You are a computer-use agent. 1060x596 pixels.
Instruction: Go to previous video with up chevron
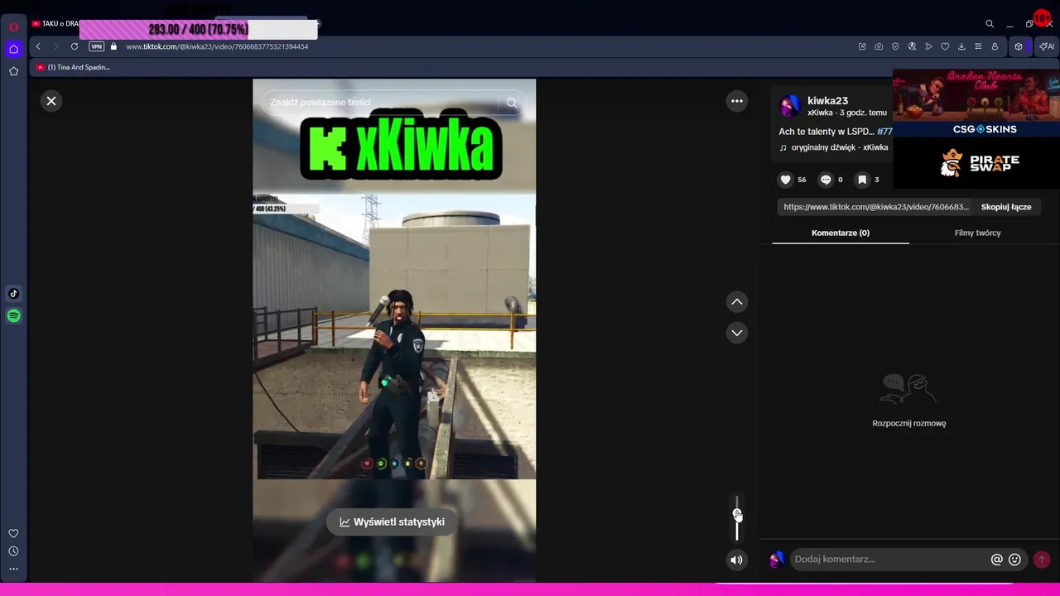(736, 302)
